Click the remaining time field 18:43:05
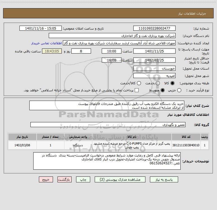Image resolution: width=217 pixels, height=210 pixels. pos(52,51)
